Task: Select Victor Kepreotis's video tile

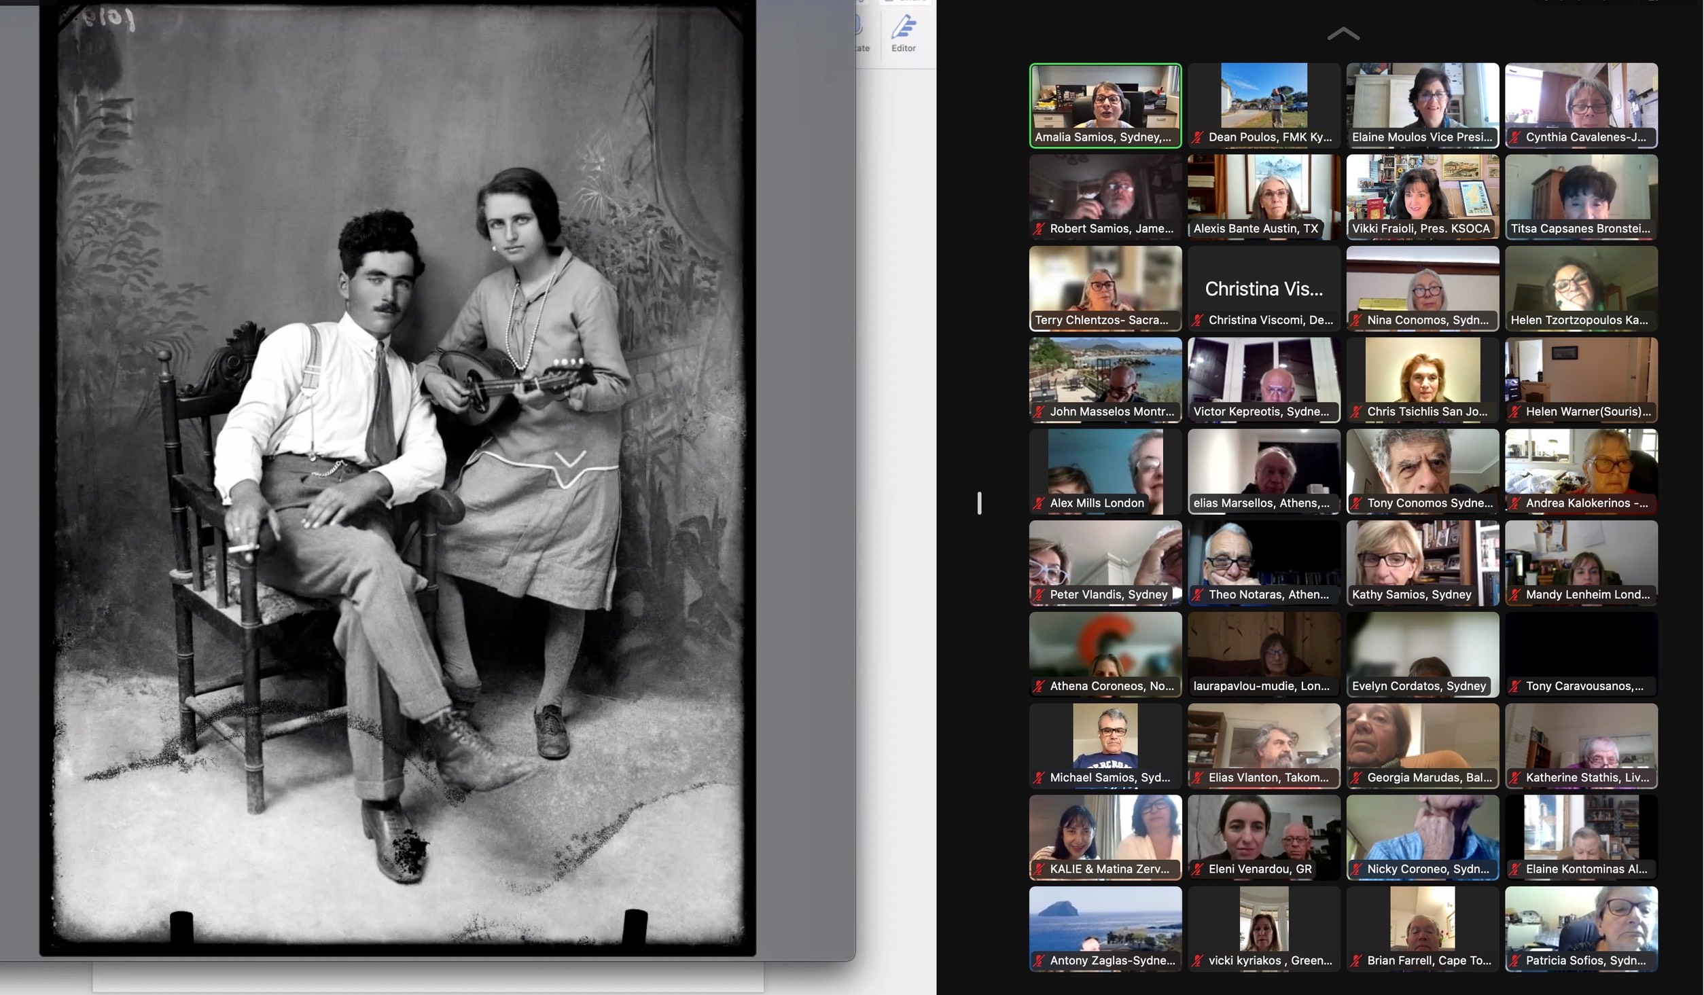Action: point(1264,374)
